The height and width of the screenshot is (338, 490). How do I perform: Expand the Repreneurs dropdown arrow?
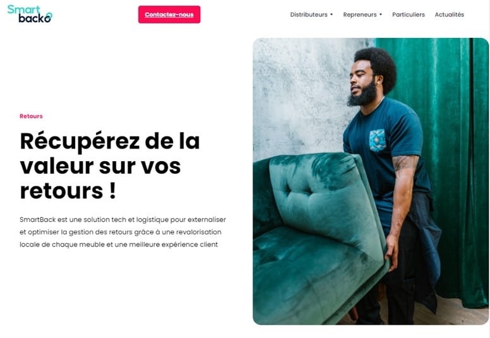point(381,15)
